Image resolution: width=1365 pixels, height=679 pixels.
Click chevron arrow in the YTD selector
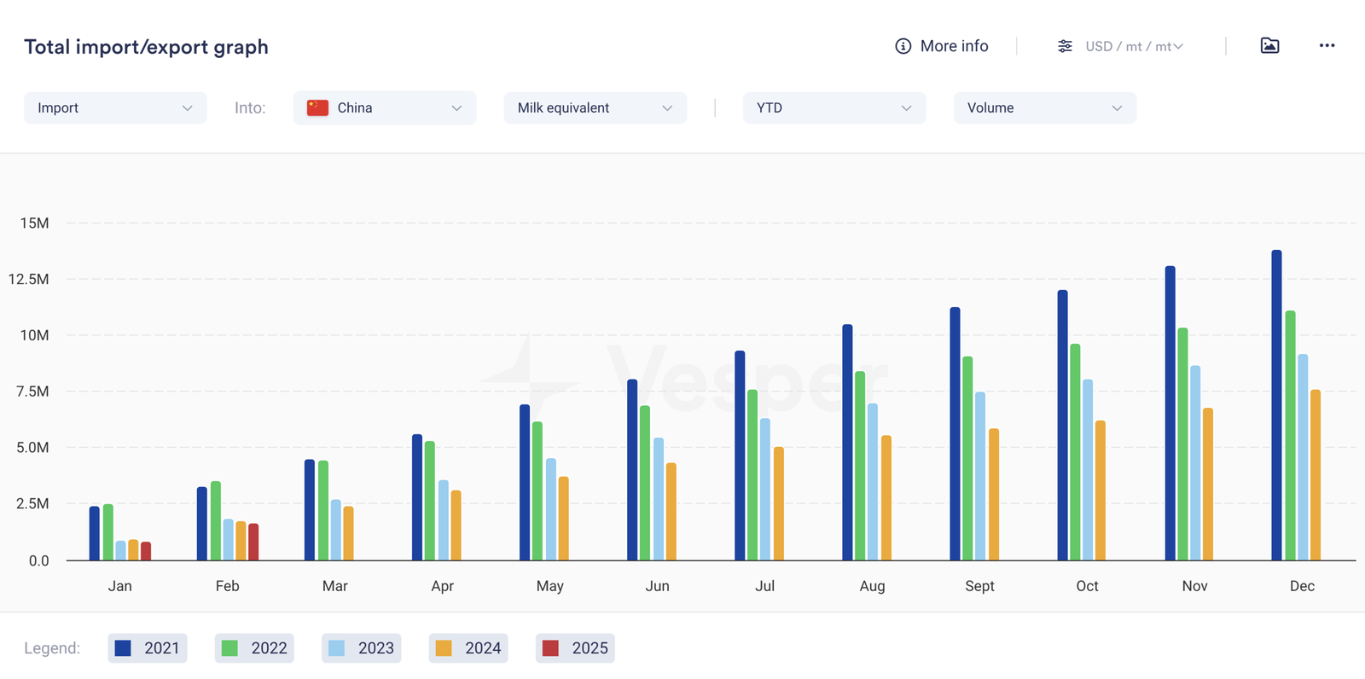pyautogui.click(x=906, y=108)
